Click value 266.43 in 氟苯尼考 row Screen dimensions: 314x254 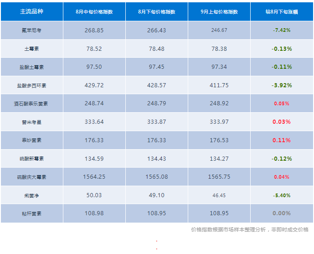coord(157,30)
